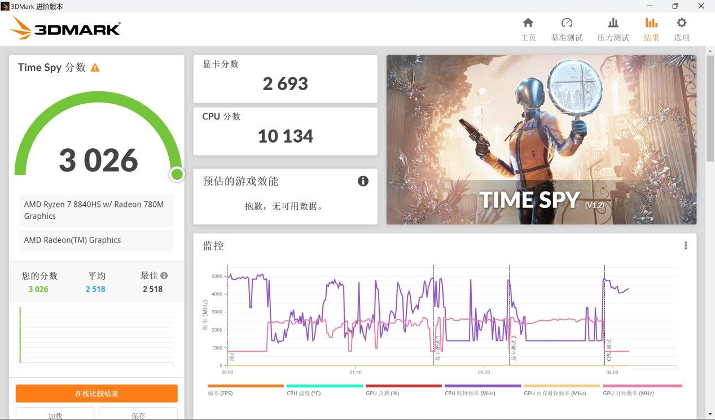This screenshot has height=420, width=715.
Task: Click the 在线比较结果 orange button
Action: (96, 394)
